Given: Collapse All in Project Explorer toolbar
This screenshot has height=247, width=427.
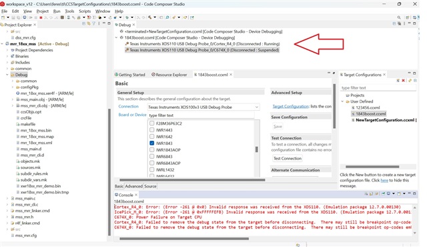Looking at the screenshot, I should (84, 23).
